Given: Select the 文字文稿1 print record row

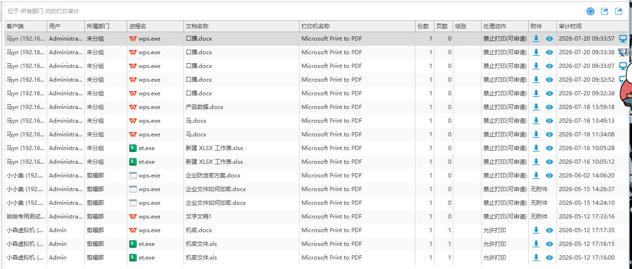Looking at the screenshot, I should pos(316,217).
